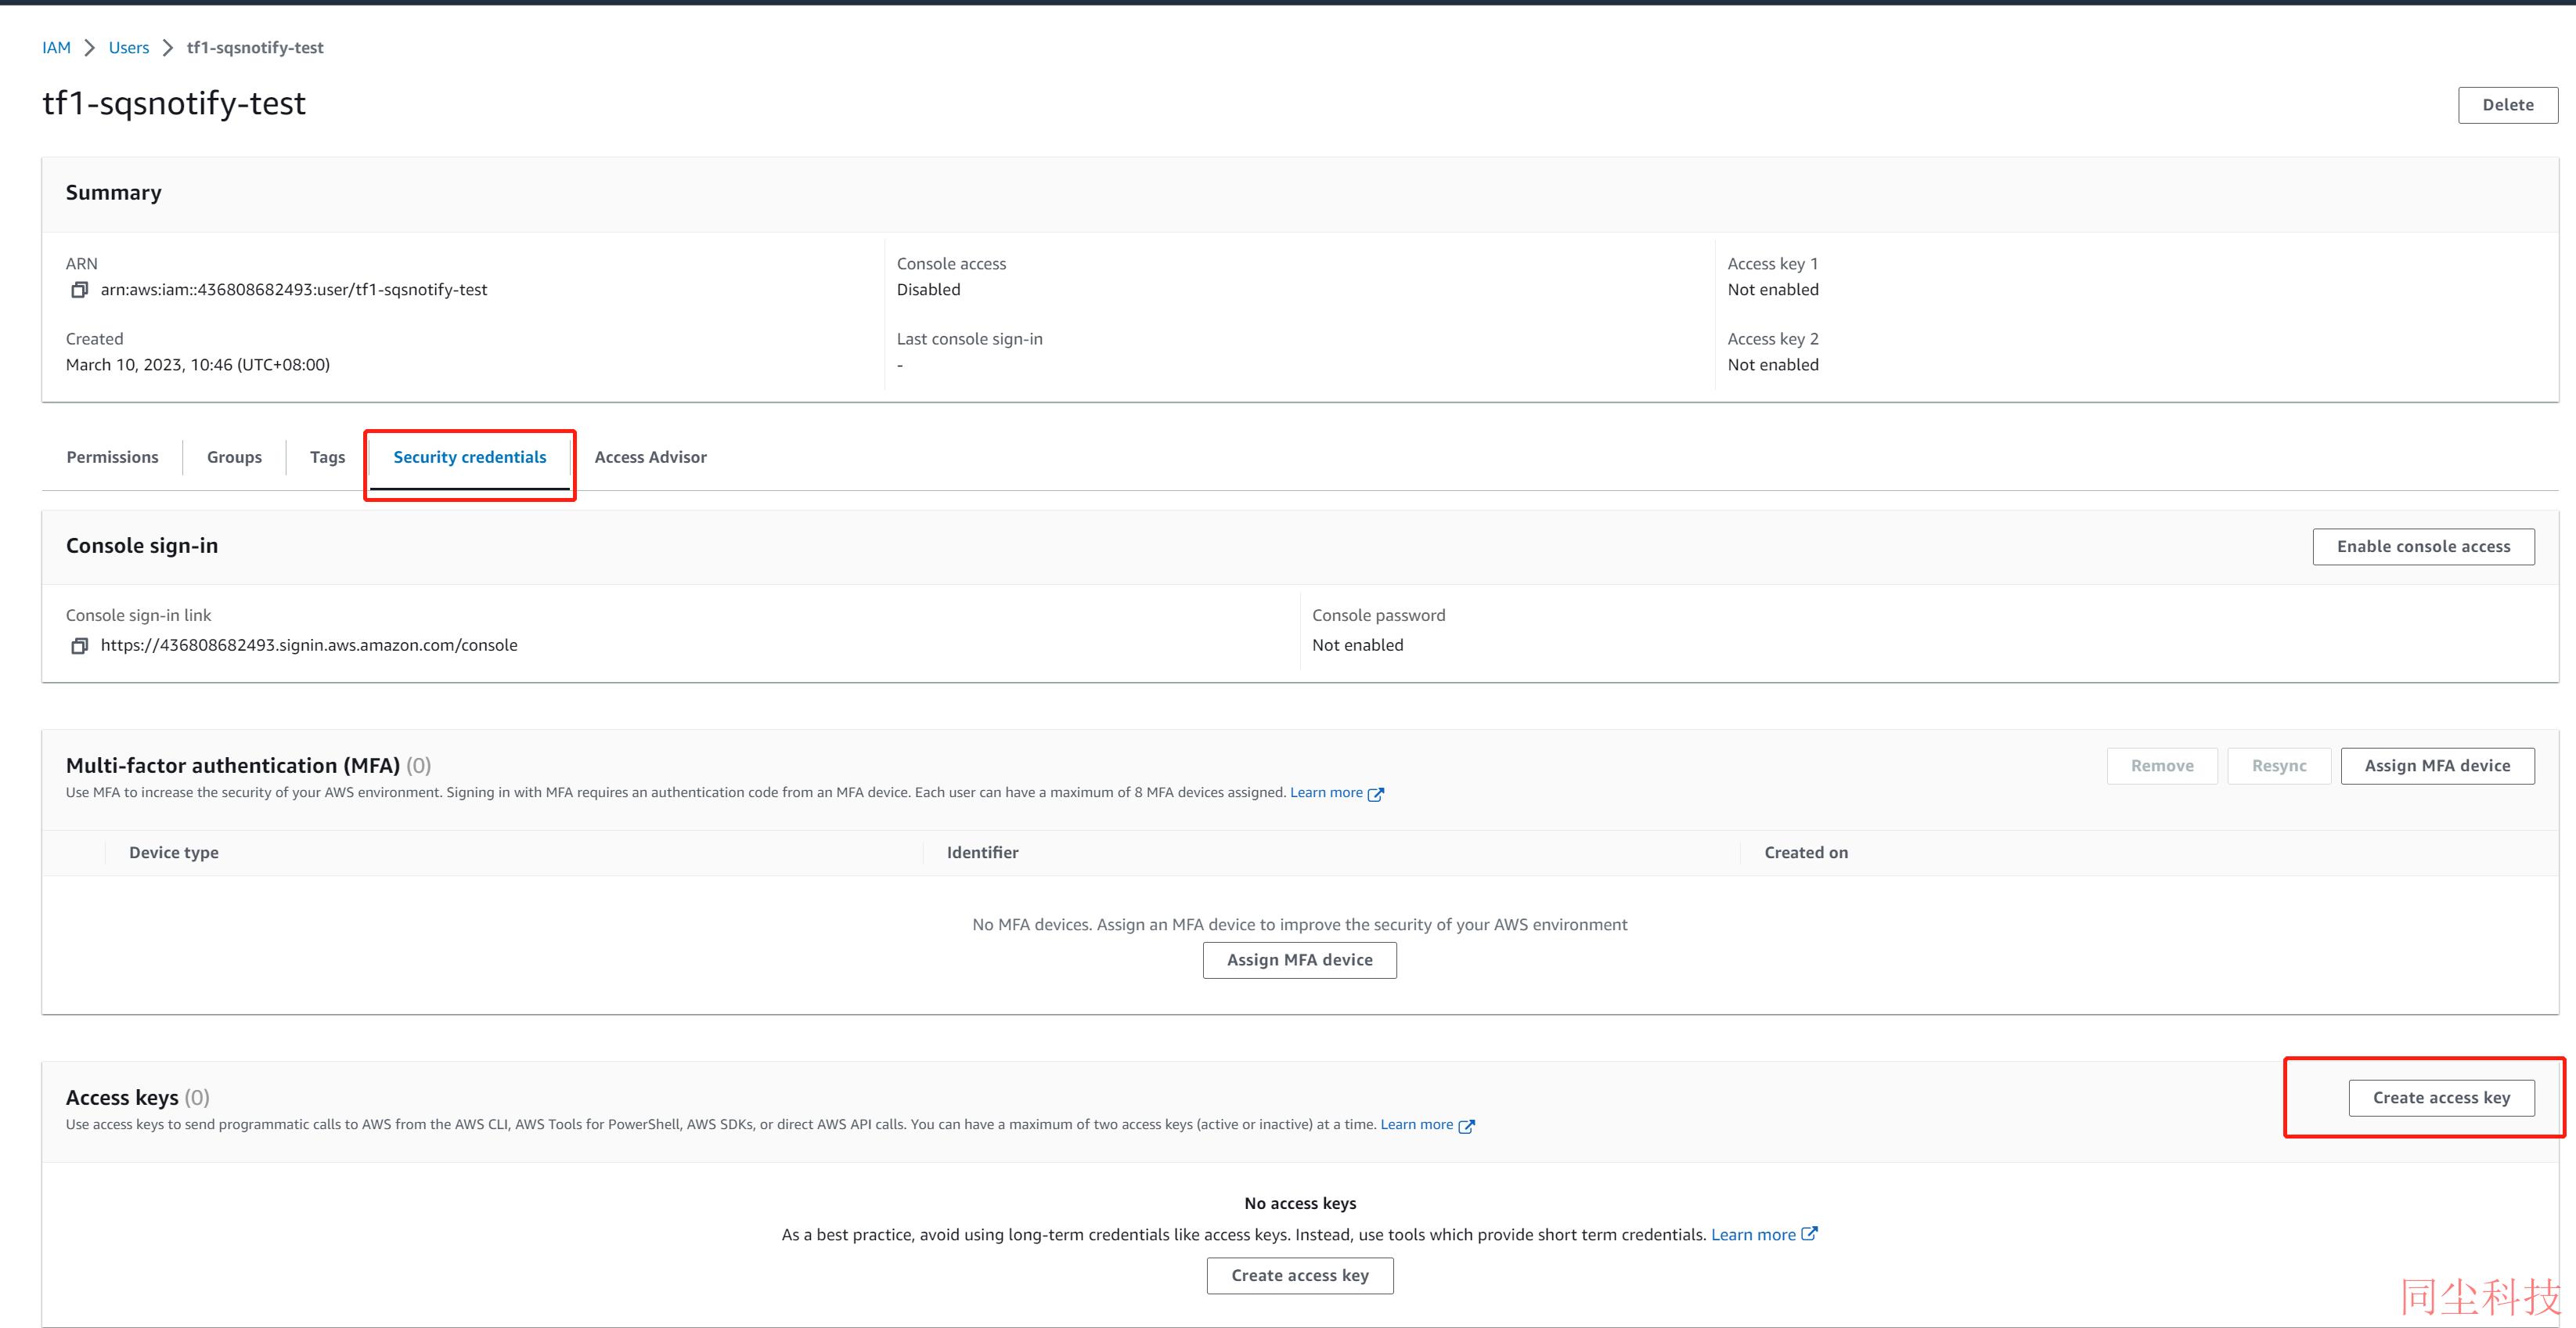The image size is (2576, 1328).
Task: Open Security credentials tab
Action: pyautogui.click(x=470, y=457)
